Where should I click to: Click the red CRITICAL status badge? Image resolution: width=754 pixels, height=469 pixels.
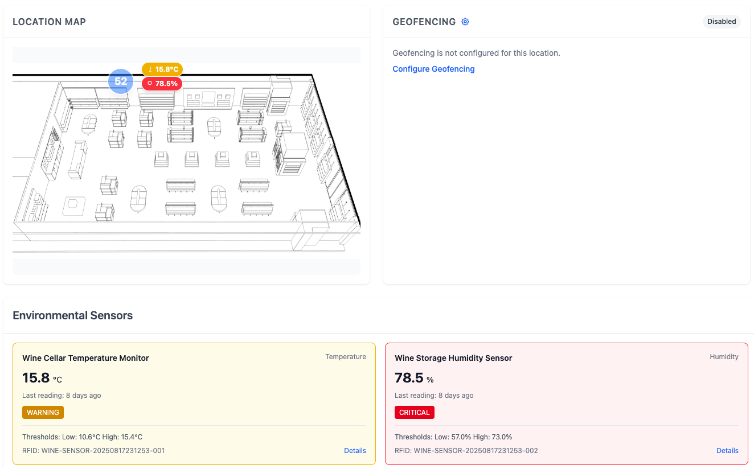tap(414, 413)
